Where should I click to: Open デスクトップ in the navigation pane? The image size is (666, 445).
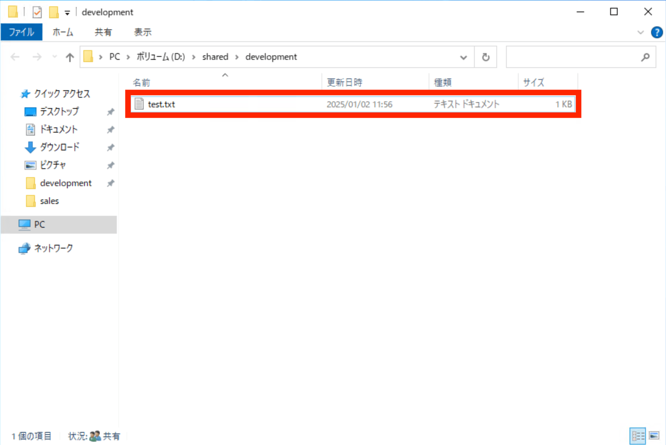(x=59, y=111)
